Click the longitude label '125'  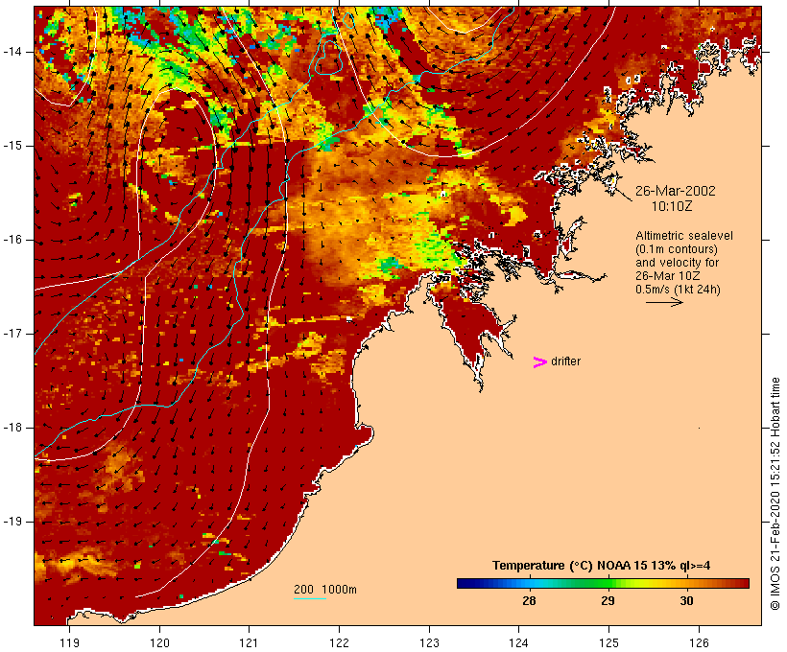coord(608,643)
